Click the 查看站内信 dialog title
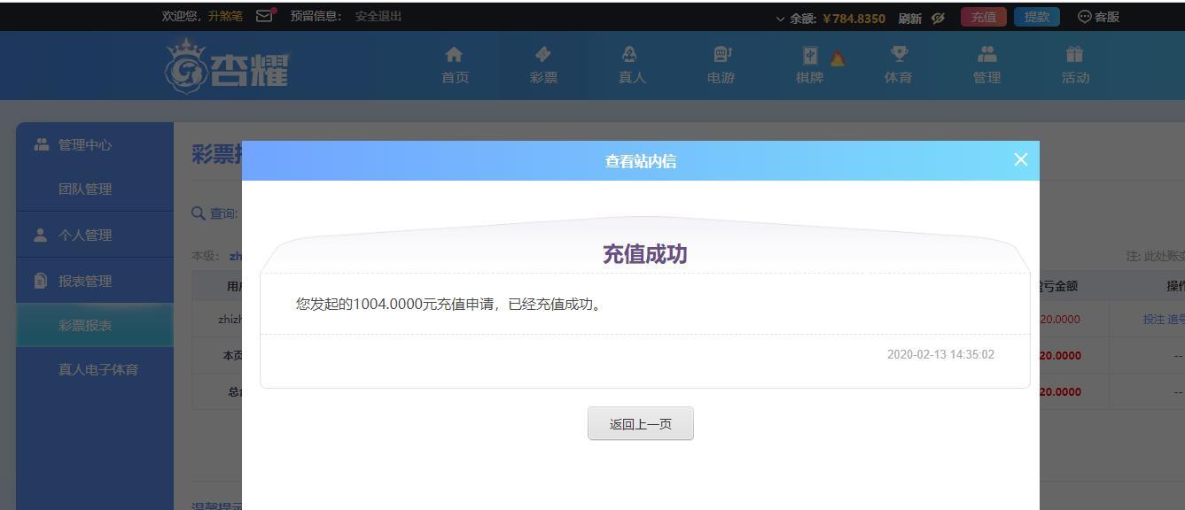Viewport: 1185px width, 510px height. coord(641,161)
